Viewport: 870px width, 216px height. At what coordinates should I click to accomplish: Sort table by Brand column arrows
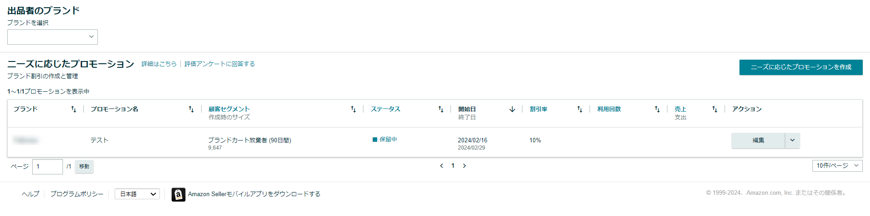(x=73, y=109)
